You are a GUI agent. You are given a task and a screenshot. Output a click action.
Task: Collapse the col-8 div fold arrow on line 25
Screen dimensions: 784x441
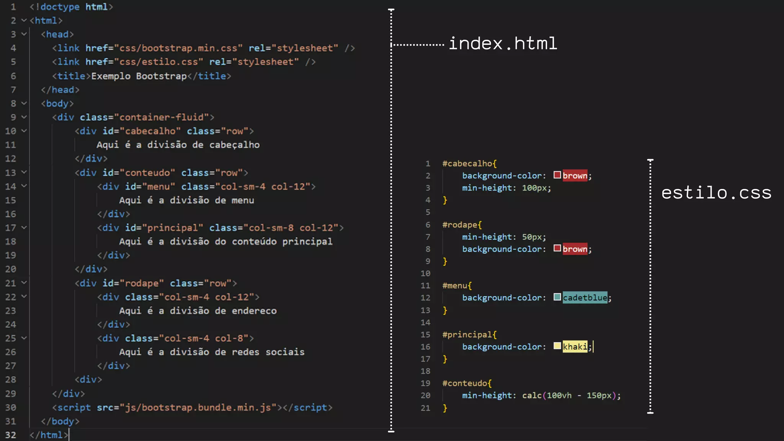(x=24, y=338)
